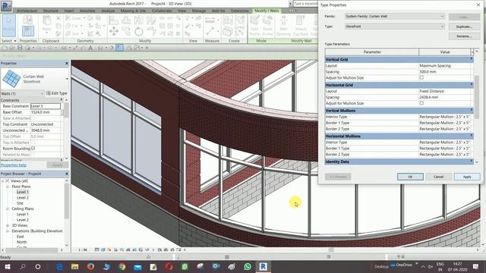Screen dimensions: 486x273
Task: Click the Apply button in Type Properties
Action: pos(467,177)
